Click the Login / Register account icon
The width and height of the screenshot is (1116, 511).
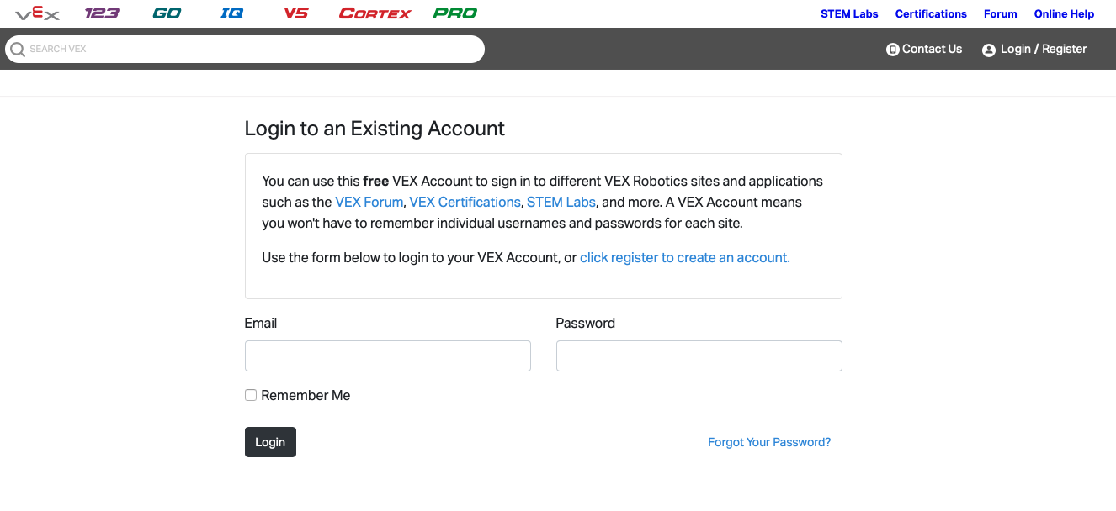pyautogui.click(x=988, y=49)
